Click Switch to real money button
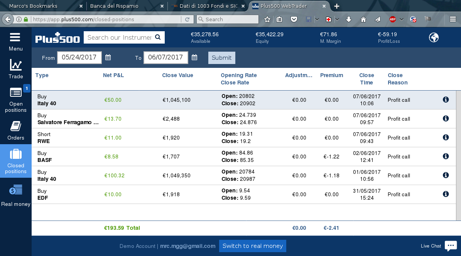The height and width of the screenshot is (256, 461). [253, 246]
